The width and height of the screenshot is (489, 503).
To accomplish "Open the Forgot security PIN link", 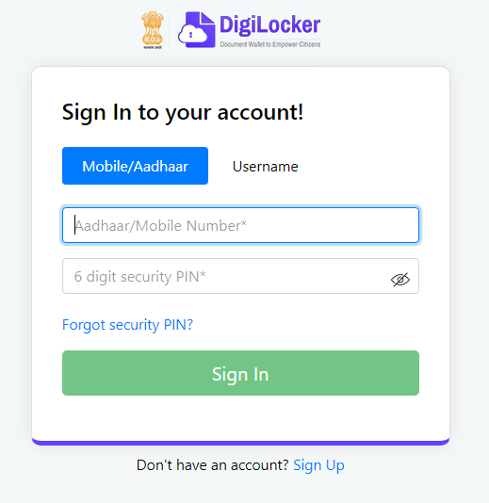I will pos(128,325).
